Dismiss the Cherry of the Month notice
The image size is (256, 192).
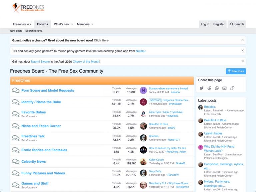242,61
